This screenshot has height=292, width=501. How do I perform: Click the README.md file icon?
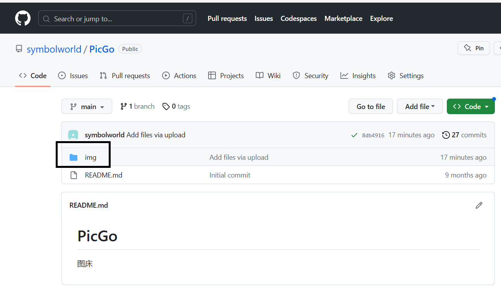click(x=74, y=175)
